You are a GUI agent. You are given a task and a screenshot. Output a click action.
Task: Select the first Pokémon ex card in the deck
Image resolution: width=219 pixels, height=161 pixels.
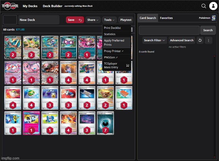tap(13, 48)
